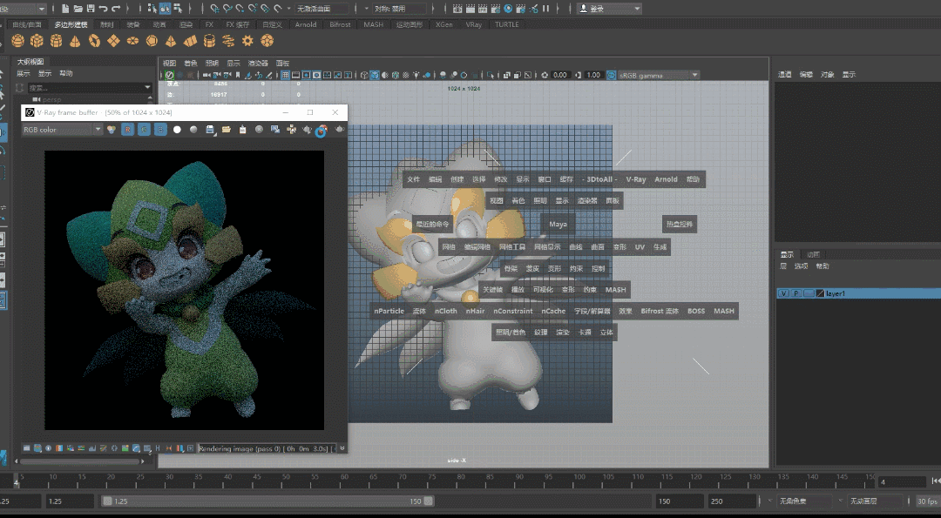Viewport: 941px width, 518px height.
Task: Open the V-Ray menu in hotbox
Action: 635,179
